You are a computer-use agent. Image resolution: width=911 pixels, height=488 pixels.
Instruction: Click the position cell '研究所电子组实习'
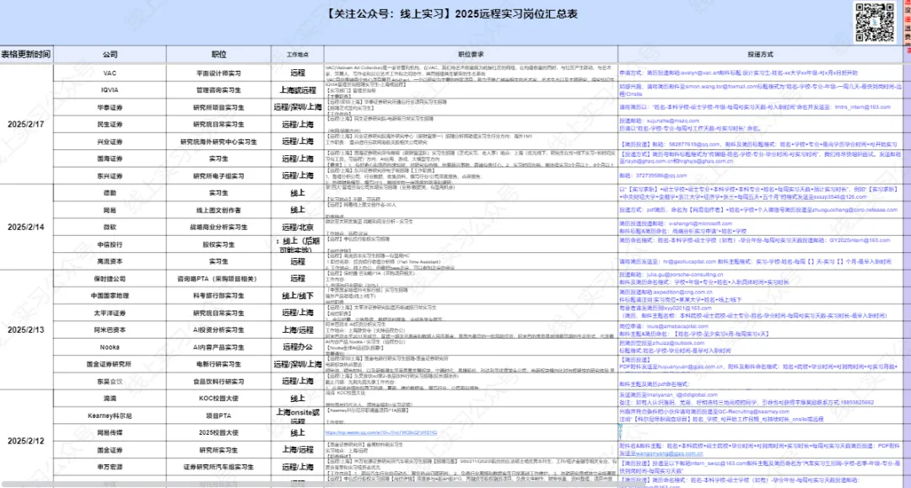click(x=218, y=176)
